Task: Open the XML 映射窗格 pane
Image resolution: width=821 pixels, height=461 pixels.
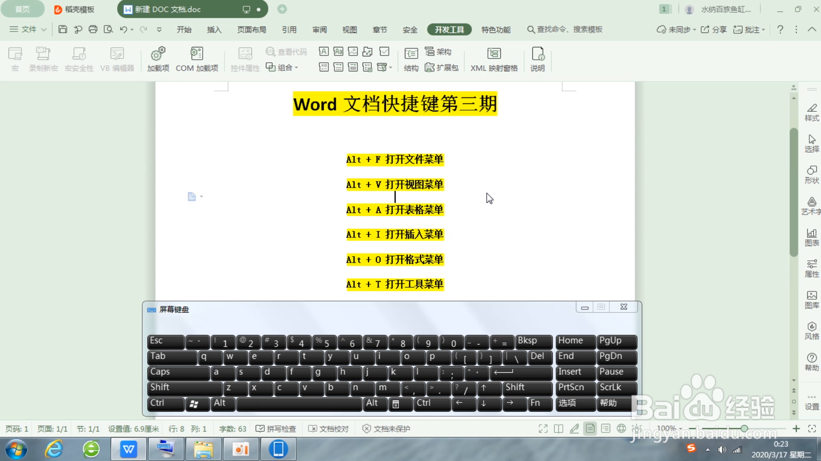Action: click(x=494, y=58)
